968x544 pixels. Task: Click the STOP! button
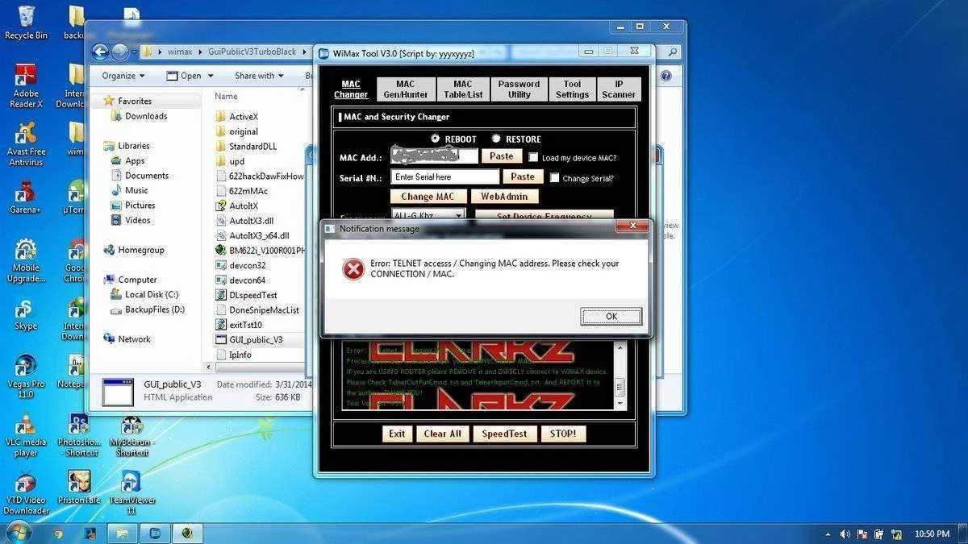[x=563, y=434]
